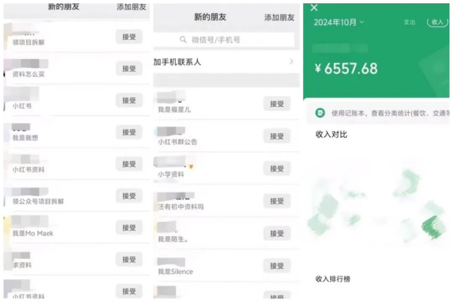
Task: Close the income statistics page
Action: click(314, 8)
